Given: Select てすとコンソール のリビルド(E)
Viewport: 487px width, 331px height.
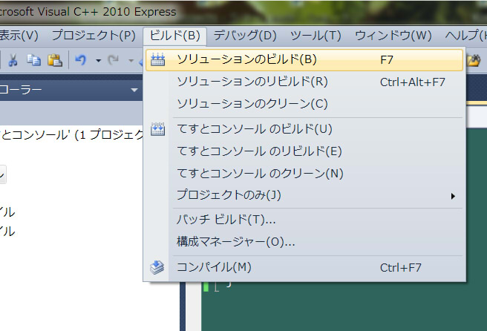Looking at the screenshot, I should tap(304, 151).
